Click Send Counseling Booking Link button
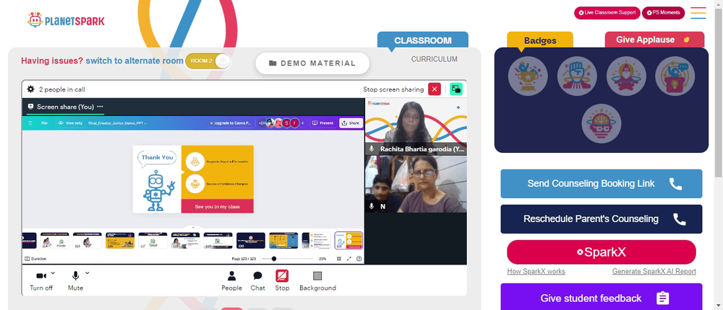 point(602,184)
